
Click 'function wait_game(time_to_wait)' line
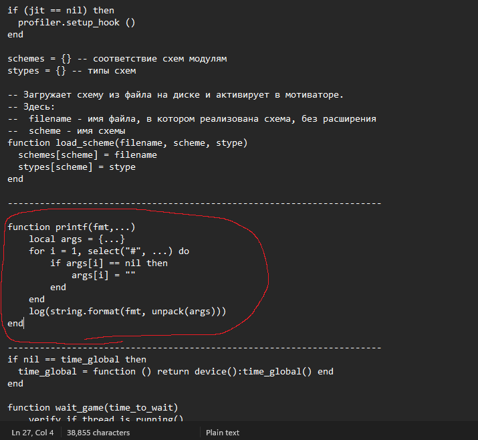[93, 408]
